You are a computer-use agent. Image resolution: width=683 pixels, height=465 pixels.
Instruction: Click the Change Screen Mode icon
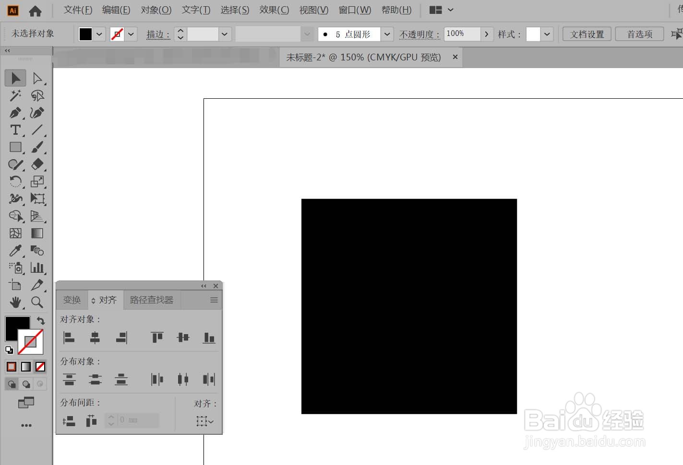pos(26,403)
